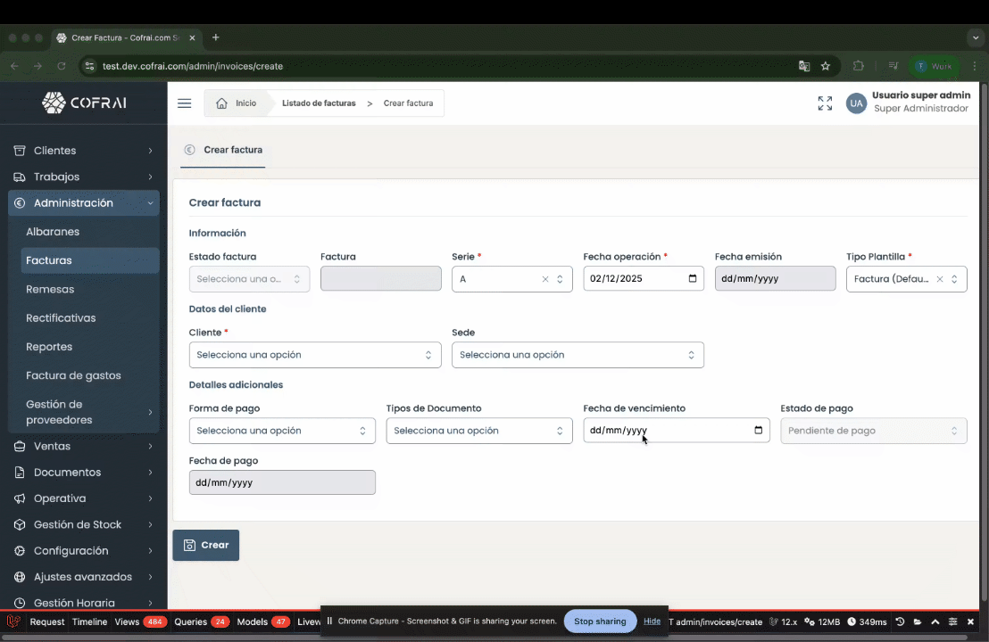Go to Listado de facturas breadcrumb
This screenshot has height=642, width=989.
click(319, 103)
